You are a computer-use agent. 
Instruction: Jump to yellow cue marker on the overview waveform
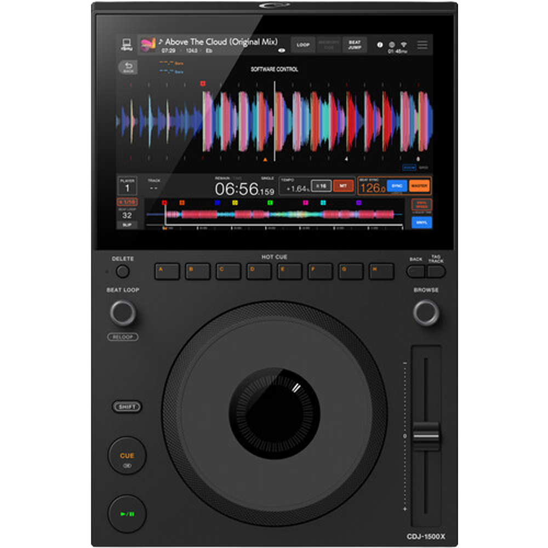[235, 203]
